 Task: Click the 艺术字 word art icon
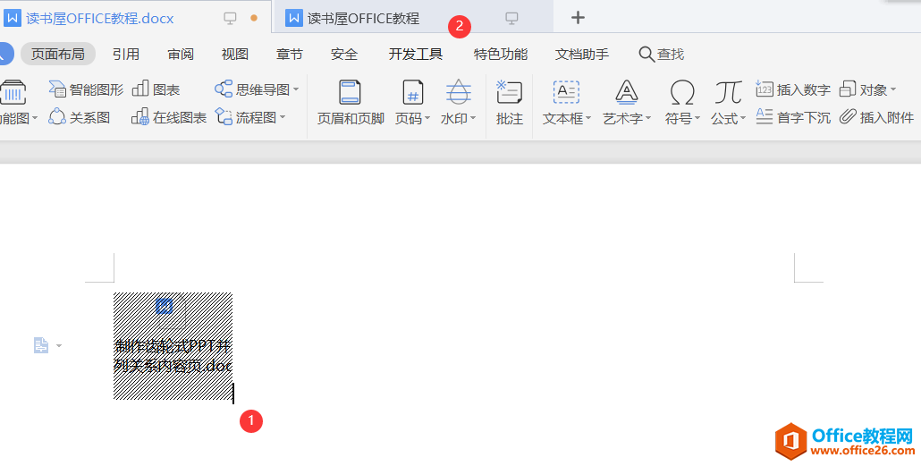[x=627, y=93]
